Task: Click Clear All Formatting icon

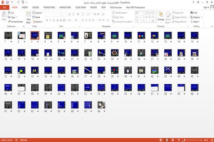Action: pos(78,14)
